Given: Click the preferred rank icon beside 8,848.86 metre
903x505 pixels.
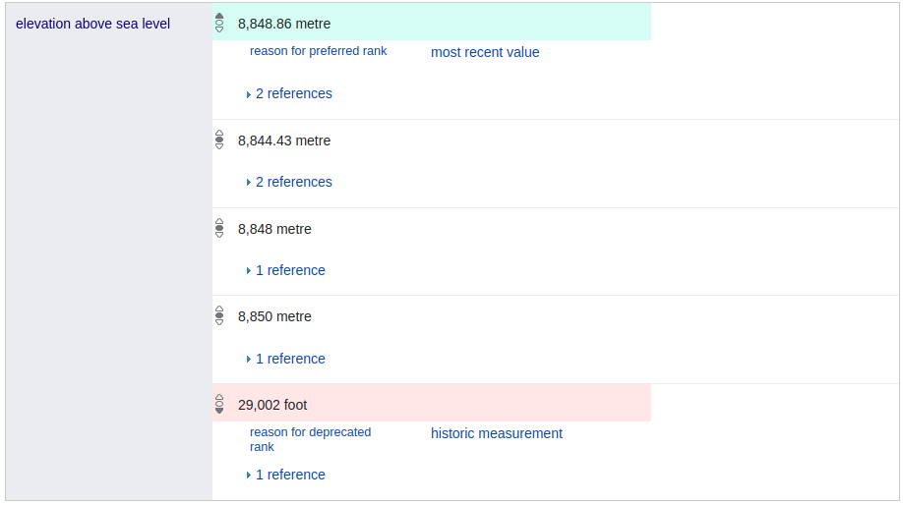Looking at the screenshot, I should [219, 23].
